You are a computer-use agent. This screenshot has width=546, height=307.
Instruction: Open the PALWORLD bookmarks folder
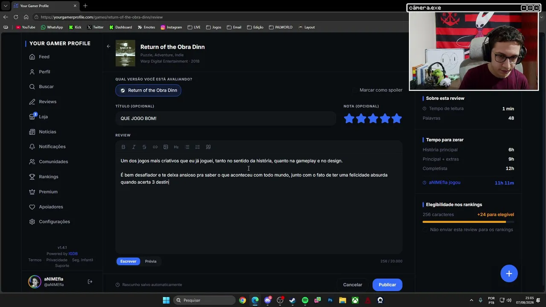pyautogui.click(x=281, y=27)
